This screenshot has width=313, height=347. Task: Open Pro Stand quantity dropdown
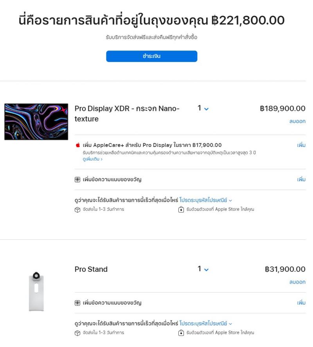click(x=203, y=269)
